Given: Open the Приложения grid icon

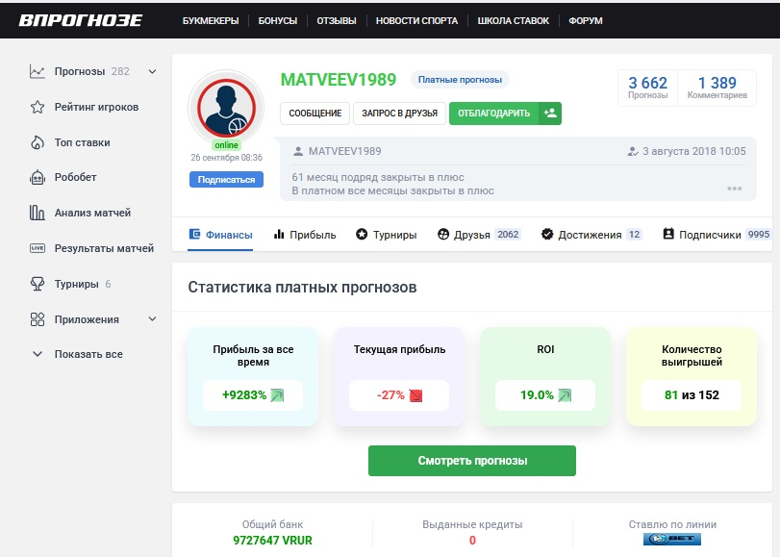Looking at the screenshot, I should coord(36,319).
